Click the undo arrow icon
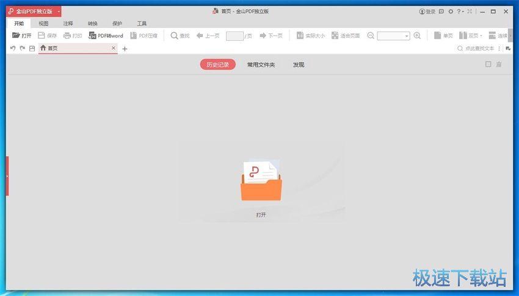This screenshot has height=296, width=519. 13,49
